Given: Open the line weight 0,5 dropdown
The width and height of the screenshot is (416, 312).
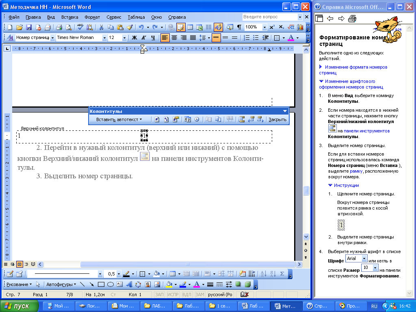Looking at the screenshot, I should pyautogui.click(x=119, y=274).
